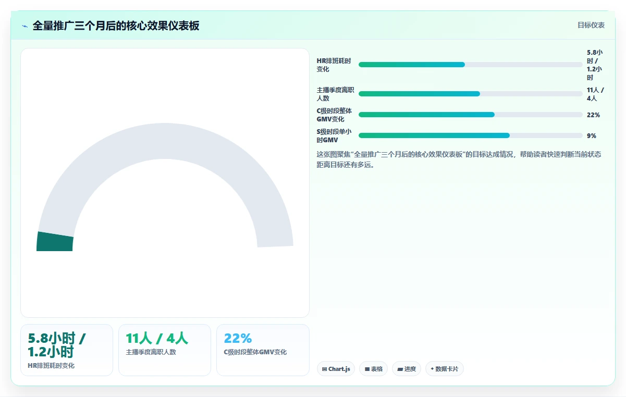Click the S级时段单小时GMV progress bar
Screen dimensions: 626x397
click(470, 135)
